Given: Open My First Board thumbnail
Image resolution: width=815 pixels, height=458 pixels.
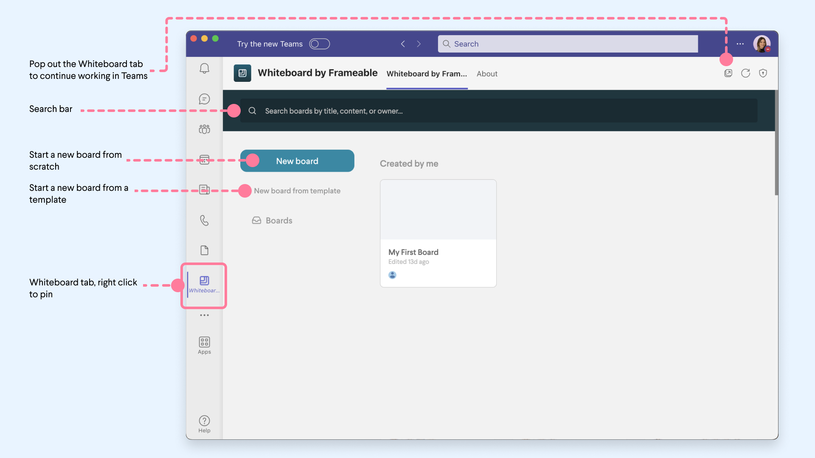Looking at the screenshot, I should tap(438, 209).
